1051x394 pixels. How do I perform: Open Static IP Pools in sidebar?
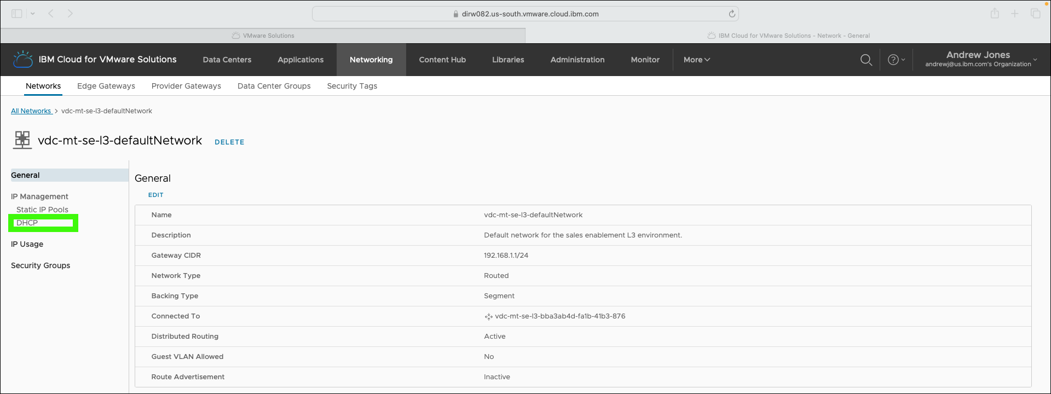pos(42,210)
